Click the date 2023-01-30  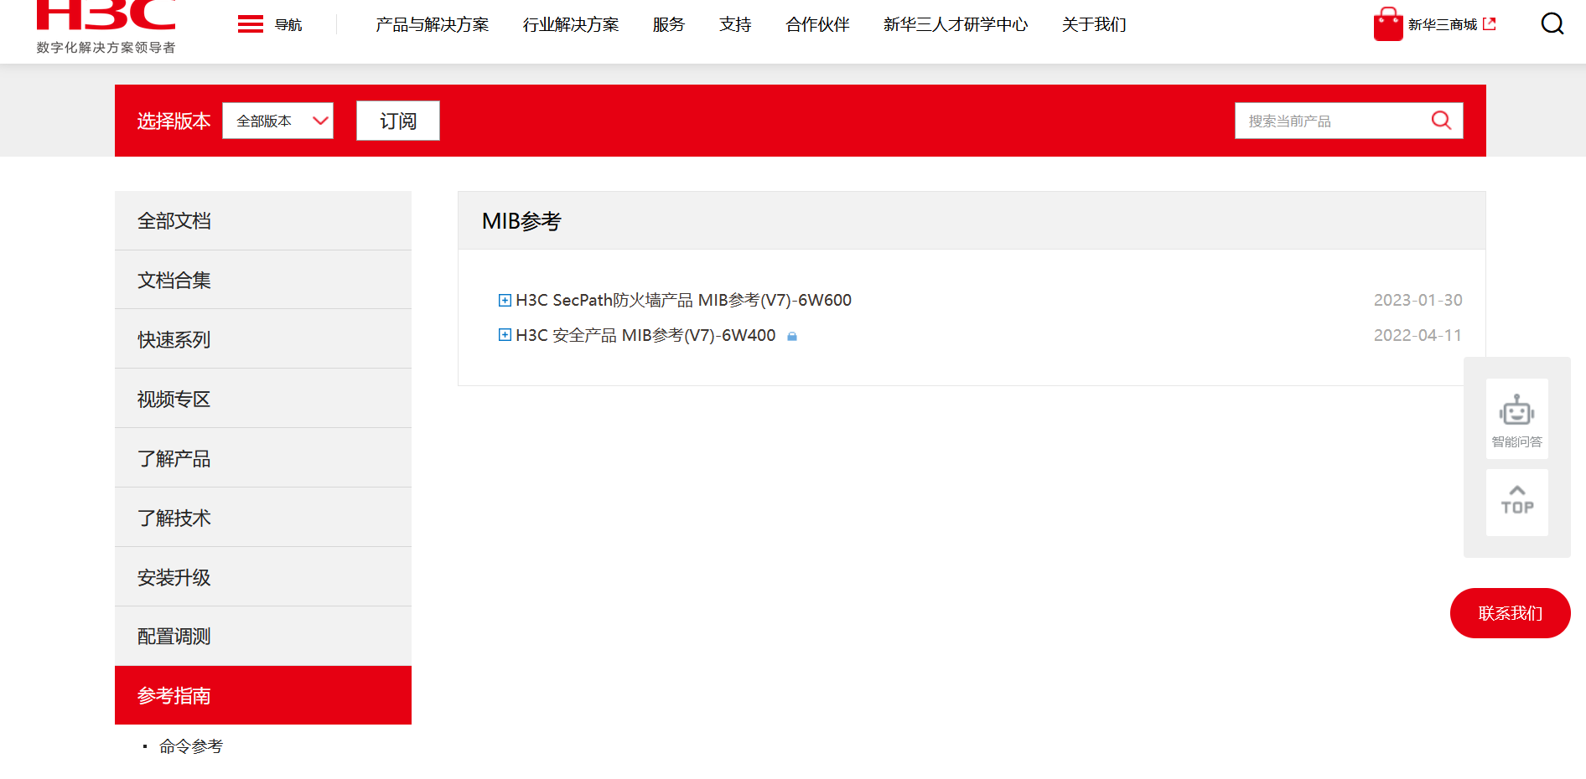(x=1418, y=300)
